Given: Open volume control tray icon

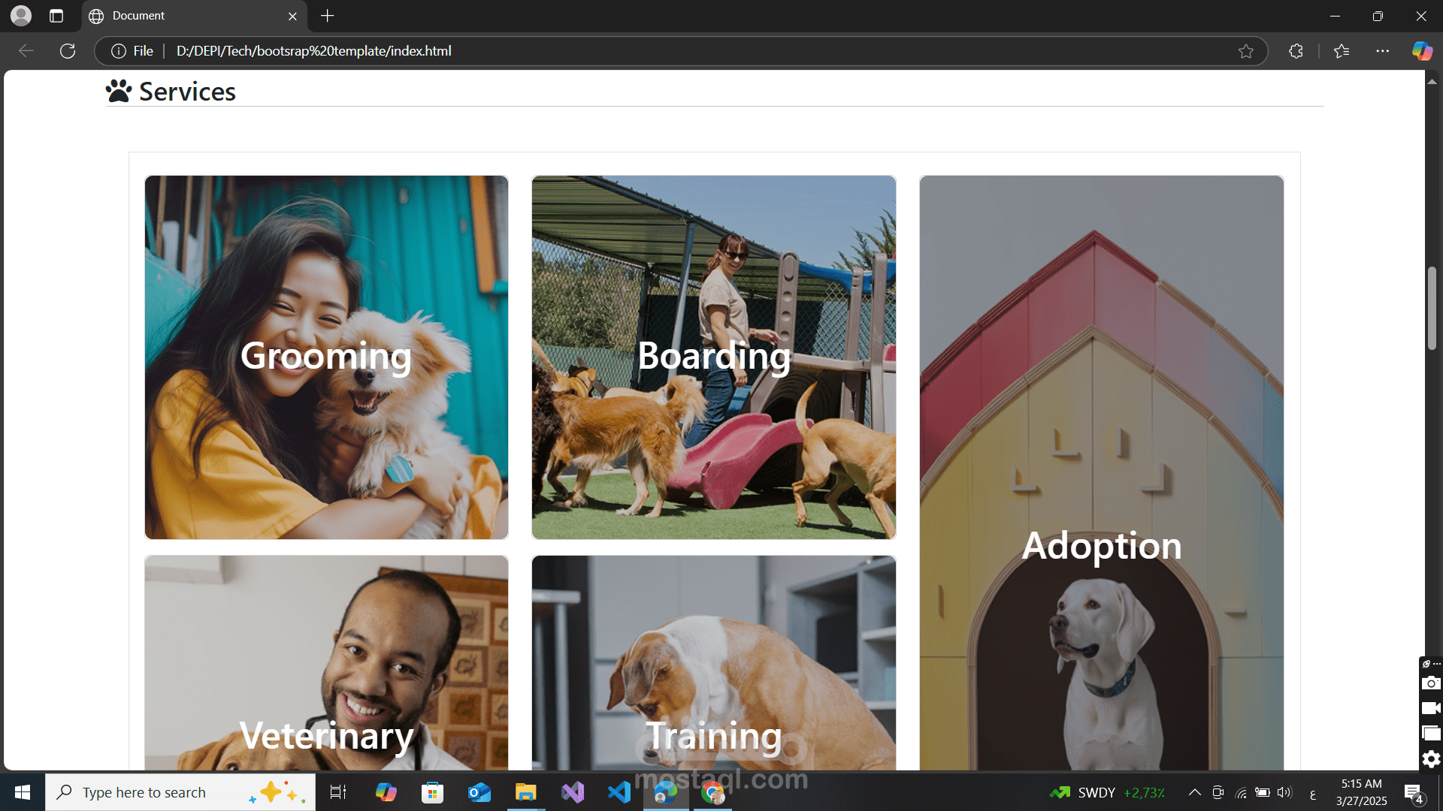Looking at the screenshot, I should point(1284,792).
